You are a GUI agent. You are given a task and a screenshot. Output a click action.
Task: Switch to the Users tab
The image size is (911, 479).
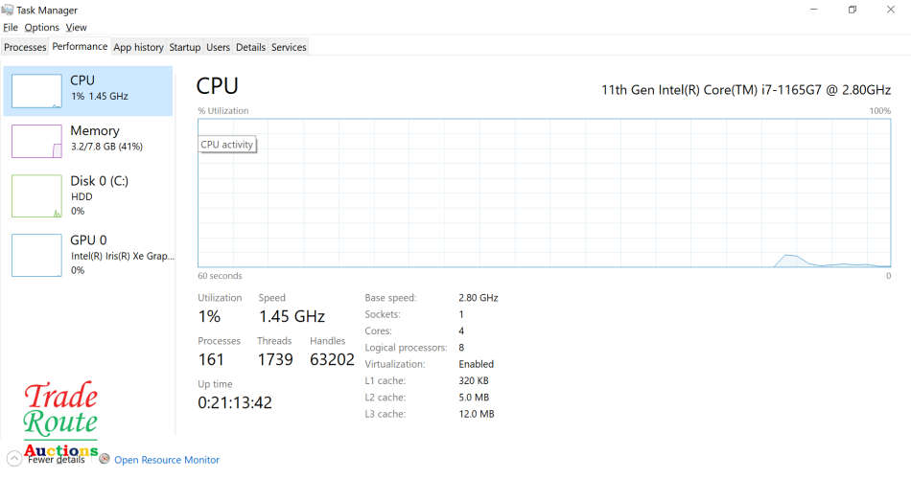click(219, 47)
